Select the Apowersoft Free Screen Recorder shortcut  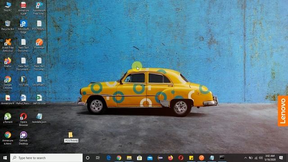click(39, 8)
